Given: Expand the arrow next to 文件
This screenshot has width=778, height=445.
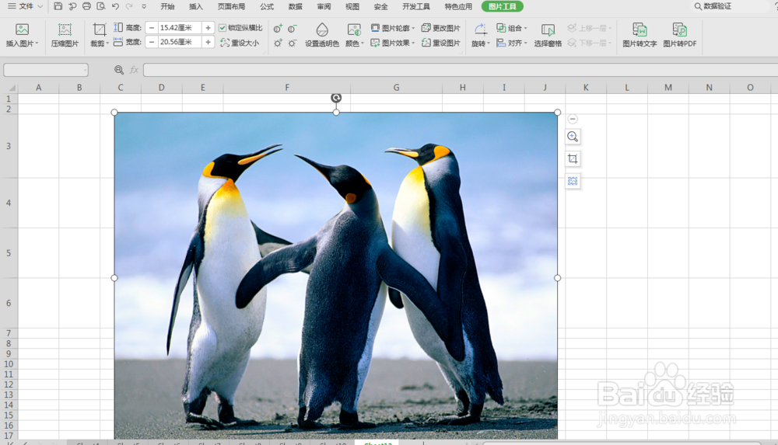Looking at the screenshot, I should pyautogui.click(x=40, y=6).
